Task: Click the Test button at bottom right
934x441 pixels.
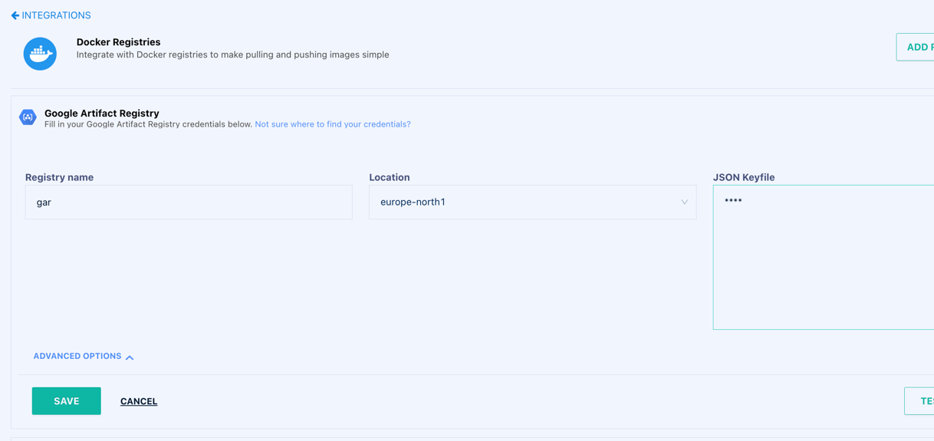Action: click(x=921, y=401)
